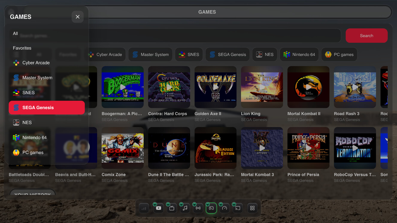Filter by PC games chip in top row

(339, 54)
